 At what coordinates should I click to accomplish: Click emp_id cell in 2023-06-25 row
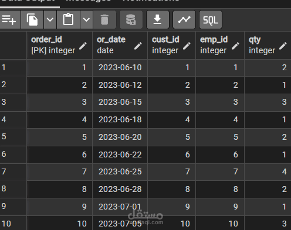[220, 172]
